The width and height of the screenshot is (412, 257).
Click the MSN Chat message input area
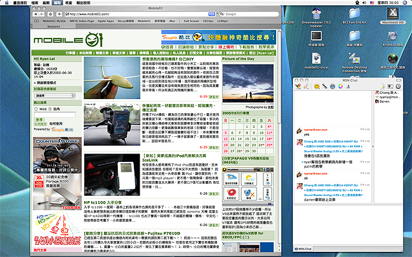point(348,225)
